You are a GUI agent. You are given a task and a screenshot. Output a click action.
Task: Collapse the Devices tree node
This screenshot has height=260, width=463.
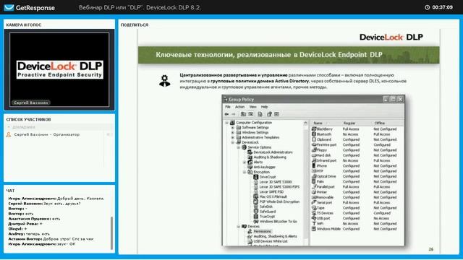point(239,226)
